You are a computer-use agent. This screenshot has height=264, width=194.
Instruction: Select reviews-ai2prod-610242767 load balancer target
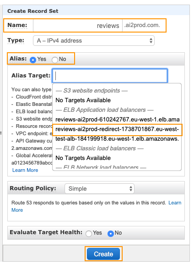[x=117, y=119]
